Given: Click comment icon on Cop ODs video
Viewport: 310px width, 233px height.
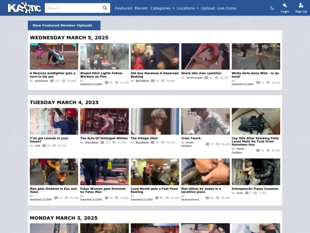Looking at the screenshot, I should pos(258,151).
